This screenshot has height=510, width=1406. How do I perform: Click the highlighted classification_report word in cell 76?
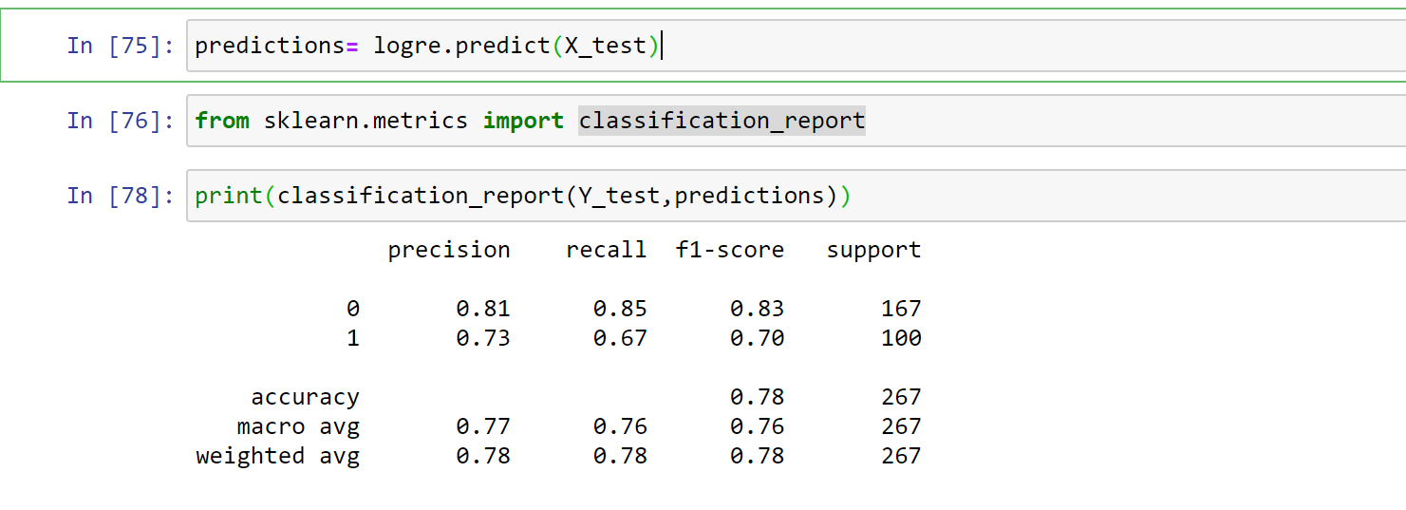click(x=722, y=121)
